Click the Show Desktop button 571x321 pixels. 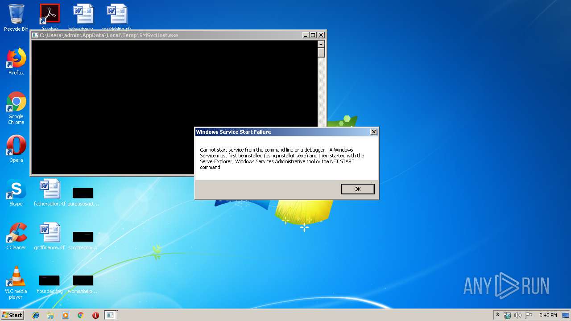tap(566, 315)
